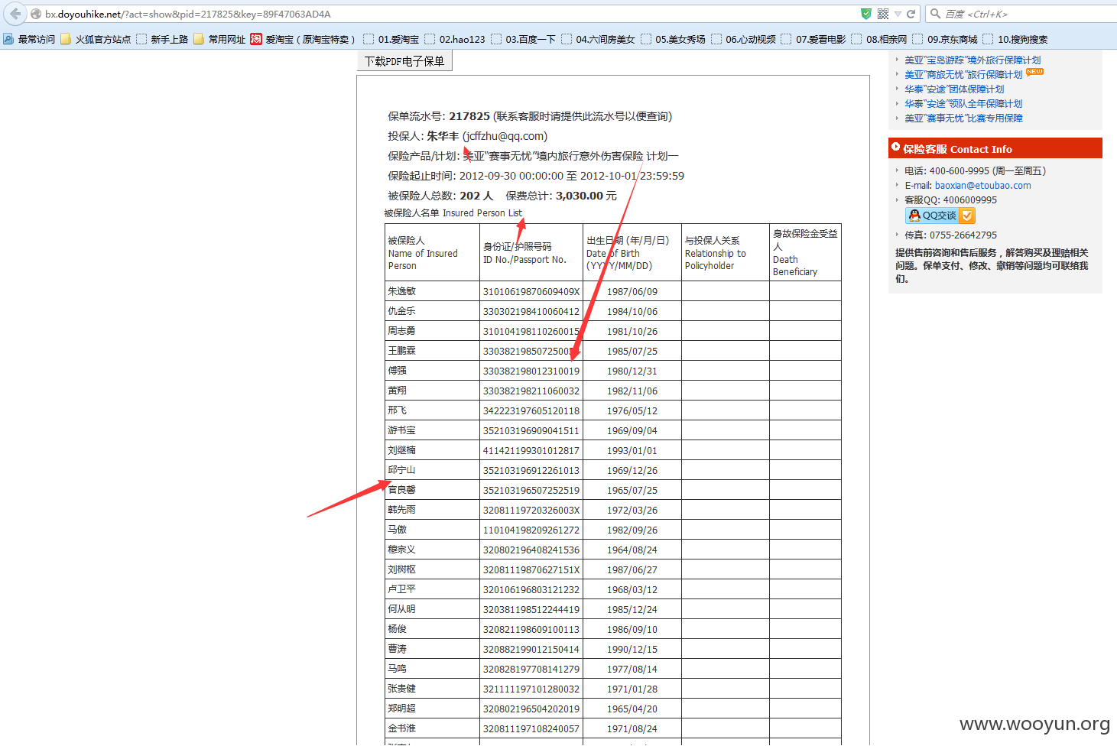Open the 最常访问 bookmark
Screen dimensions: 1117x746
[x=29, y=39]
